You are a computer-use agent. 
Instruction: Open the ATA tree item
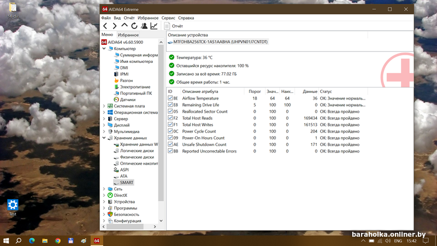121,176
